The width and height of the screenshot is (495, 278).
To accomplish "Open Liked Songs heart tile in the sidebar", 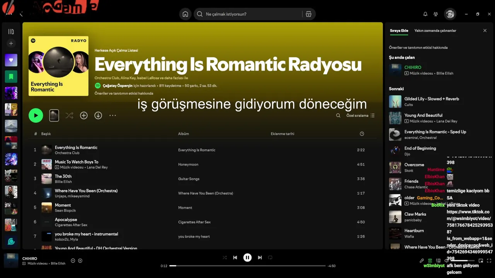I will 11,60.
